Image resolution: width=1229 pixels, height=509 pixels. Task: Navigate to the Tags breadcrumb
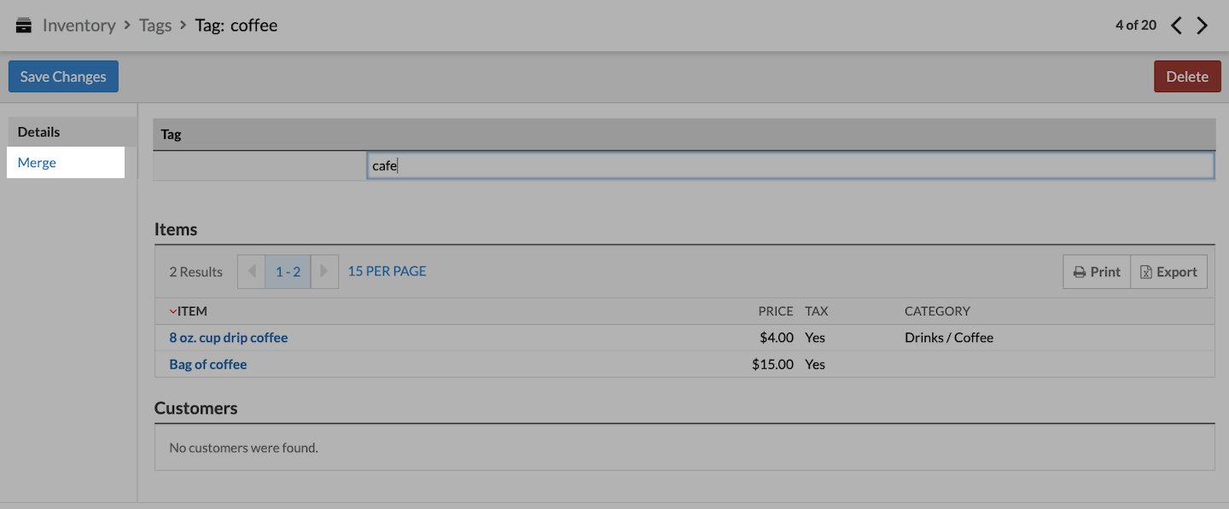point(155,25)
